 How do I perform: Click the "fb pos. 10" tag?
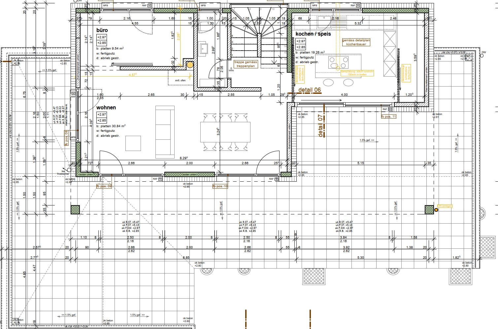(220, 187)
